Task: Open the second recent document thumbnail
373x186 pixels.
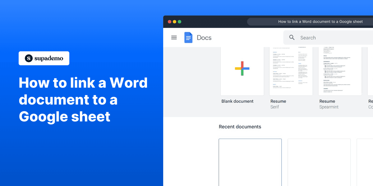Action: click(x=319, y=161)
